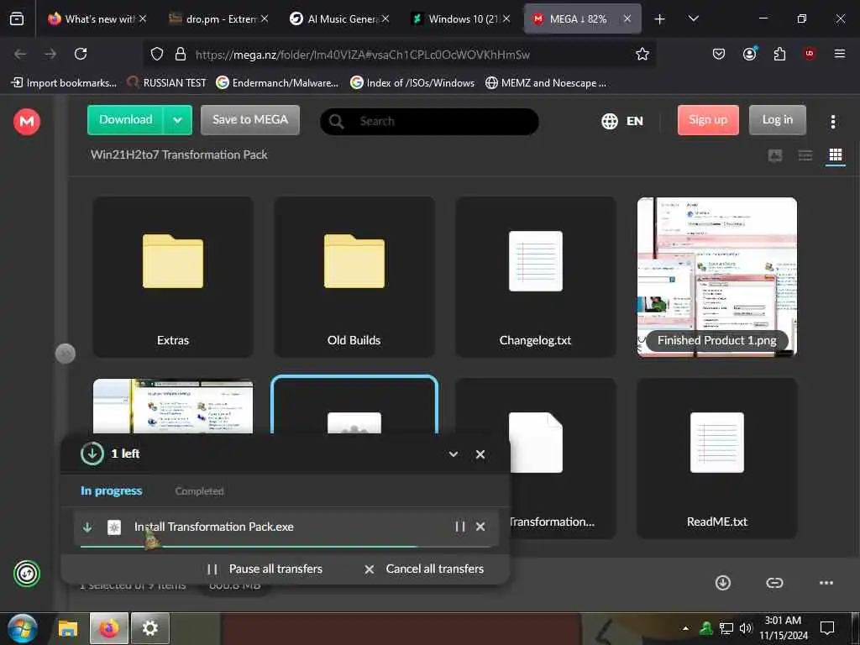Focus the MEGA Search field
Viewport: 860px width, 645px height.
[x=429, y=121]
